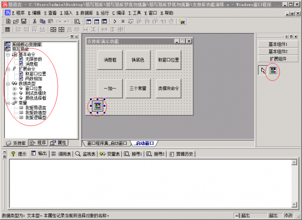Image resolution: width=302 pixels, height=220 pixels.
Task: Click the 消息框 button on the form
Action: [110, 60]
